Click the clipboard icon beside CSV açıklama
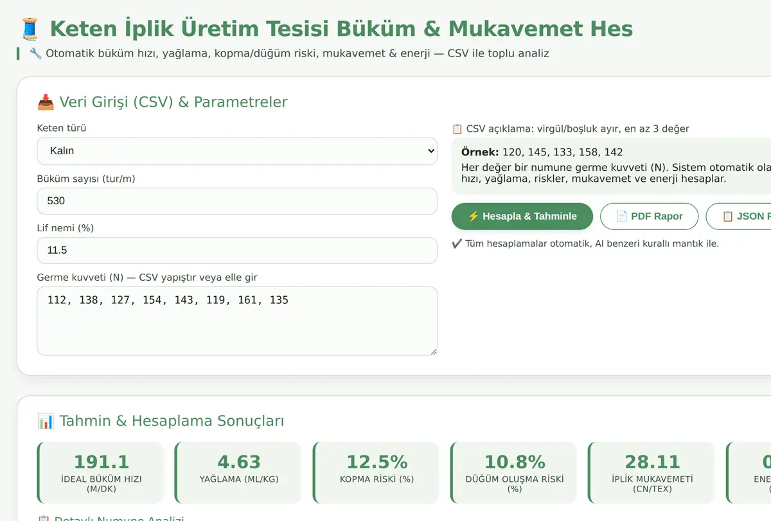Screen dimensions: 771x521 457,128
